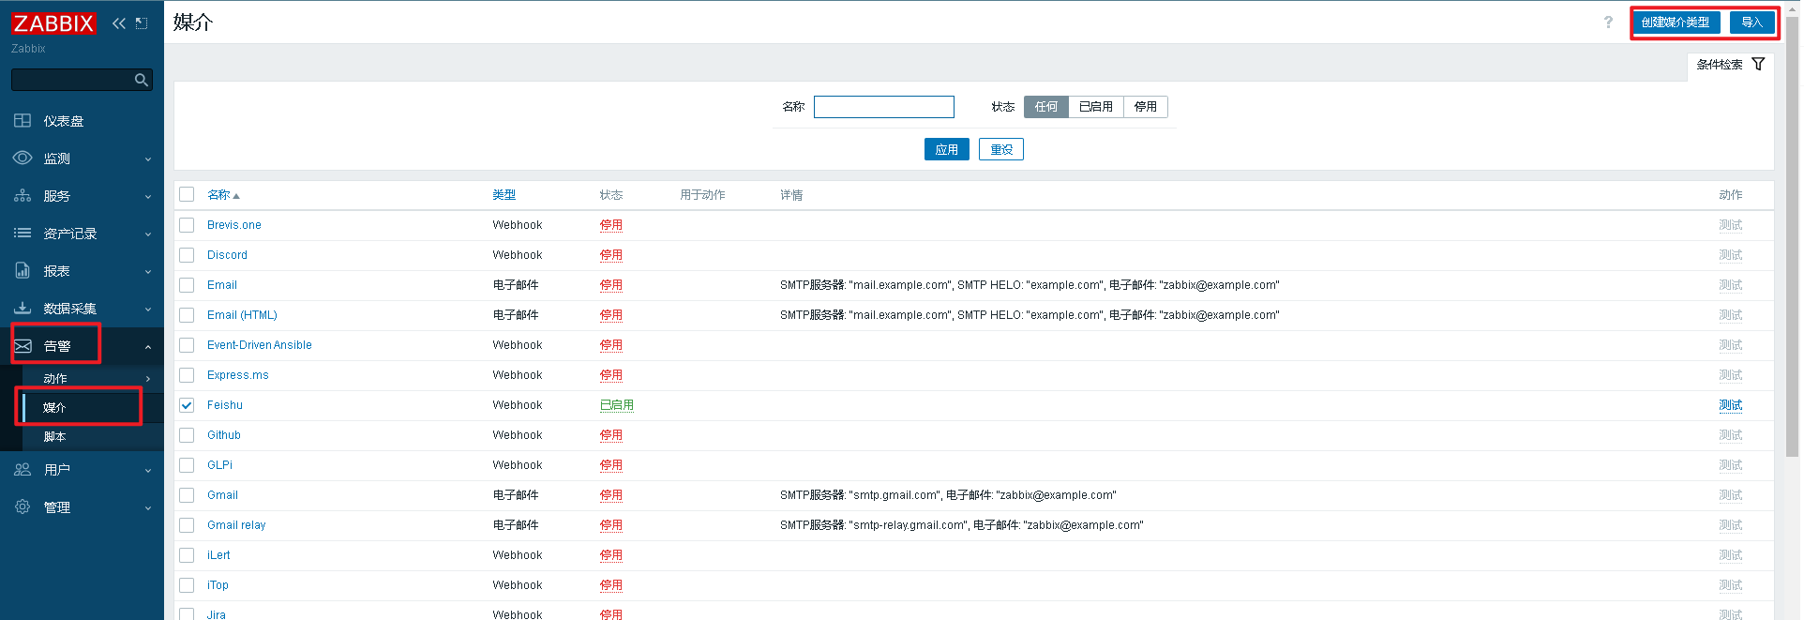Viewport: 1804px width, 620px height.
Task: Sort by 类型 column header
Action: [x=504, y=195]
